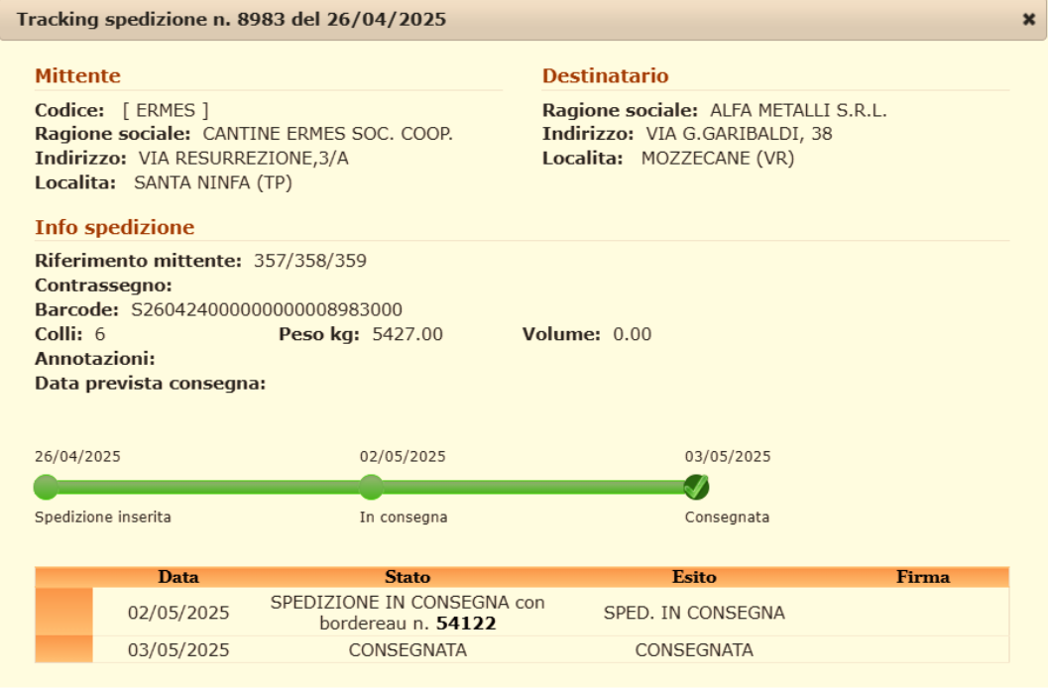This screenshot has height=689, width=1048.
Task: Select the Esito column header
Action: tap(694, 577)
